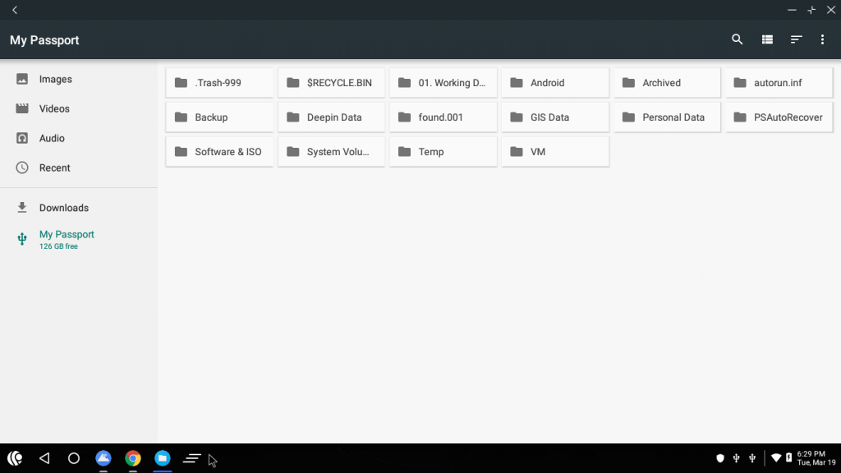
Task: Select the Videos sidebar icon
Action: tap(22, 108)
